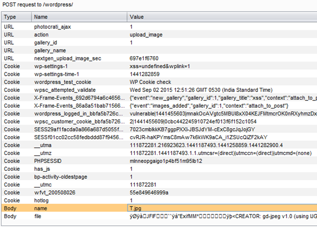
Task: Edit the 697e1f6760 value cell
Action: [x=144, y=59]
